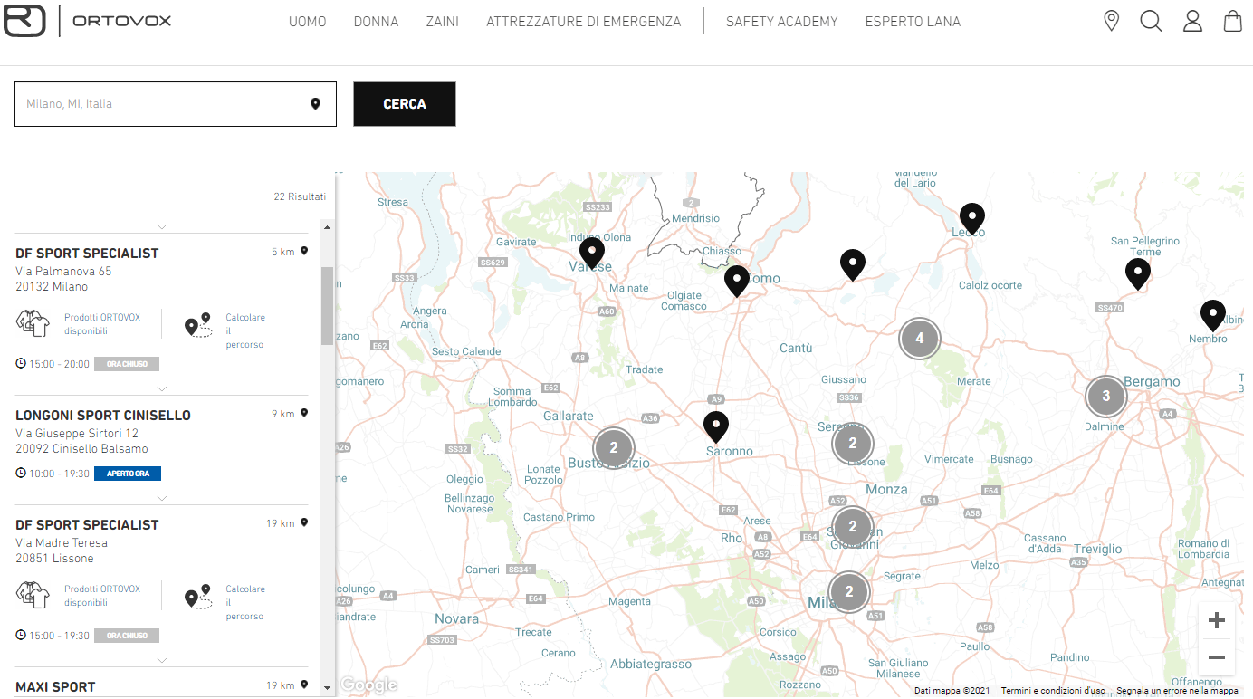Click the 22 Risultati count
The height and width of the screenshot is (699, 1253).
tap(300, 196)
